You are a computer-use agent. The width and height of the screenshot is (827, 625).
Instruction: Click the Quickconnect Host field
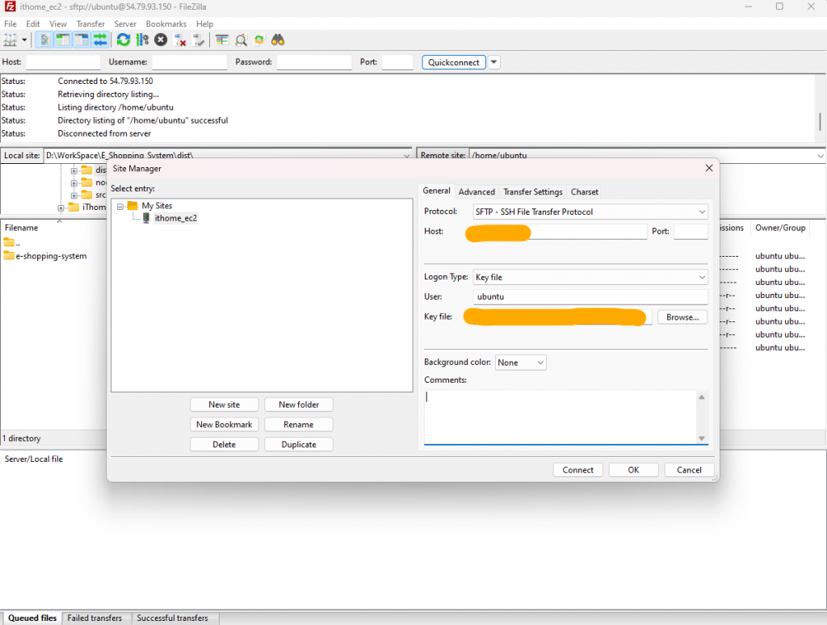tap(63, 62)
